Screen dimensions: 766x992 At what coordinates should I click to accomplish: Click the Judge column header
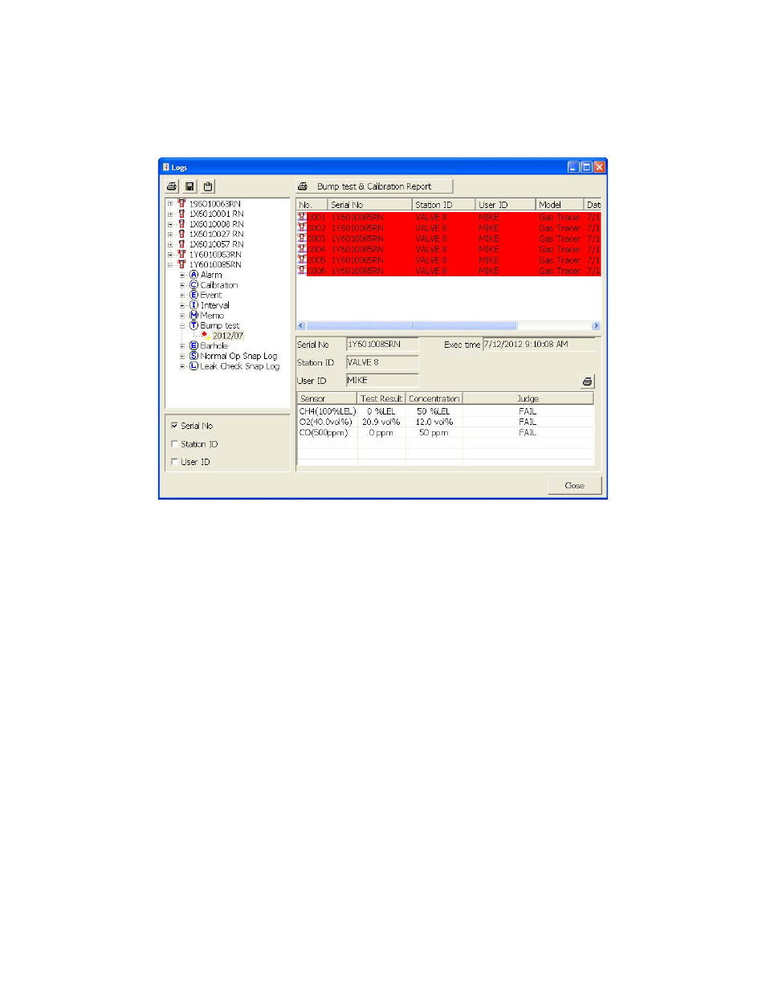pos(528,398)
